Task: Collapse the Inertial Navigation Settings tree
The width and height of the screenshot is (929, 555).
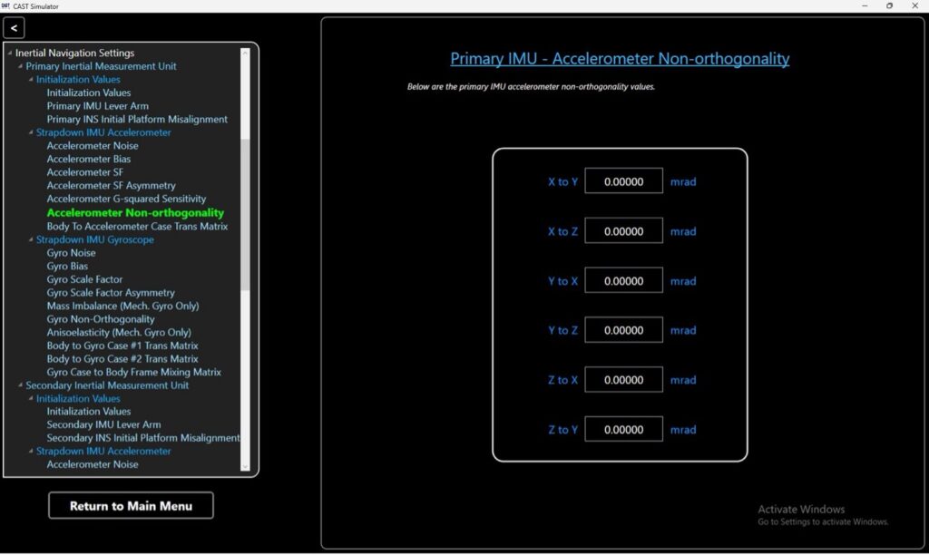Action: 9,54
